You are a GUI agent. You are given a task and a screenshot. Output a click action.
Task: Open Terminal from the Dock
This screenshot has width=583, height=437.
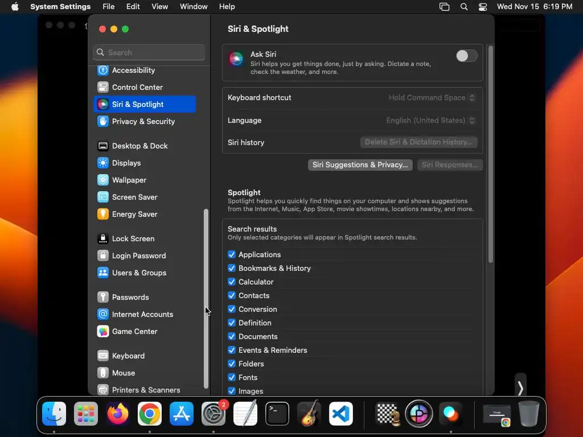(277, 414)
